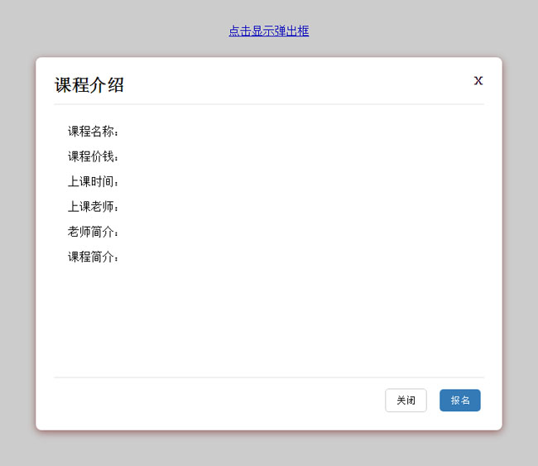This screenshot has height=466, width=538.
Task: Select the 课程价钱 label
Action: click(x=94, y=156)
